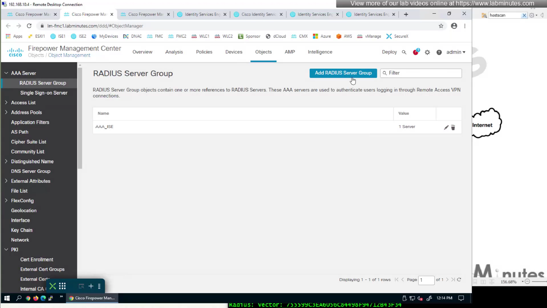
Task: Open the Policies menu
Action: point(204,52)
